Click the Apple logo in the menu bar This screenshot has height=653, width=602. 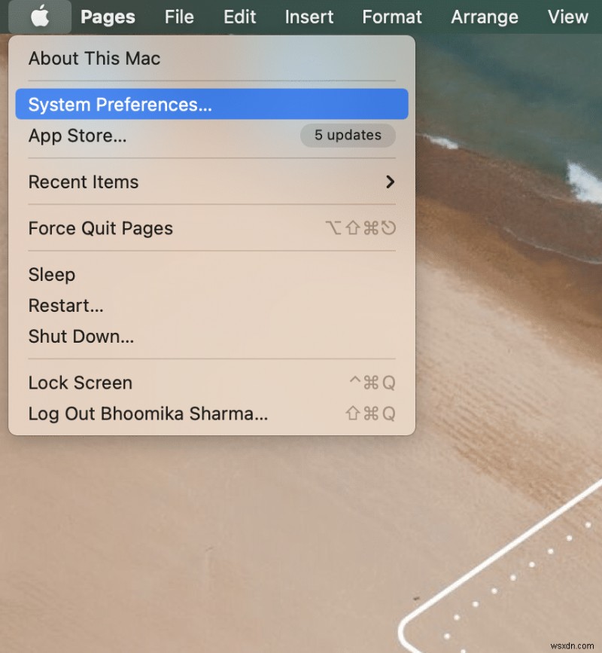pyautogui.click(x=39, y=17)
